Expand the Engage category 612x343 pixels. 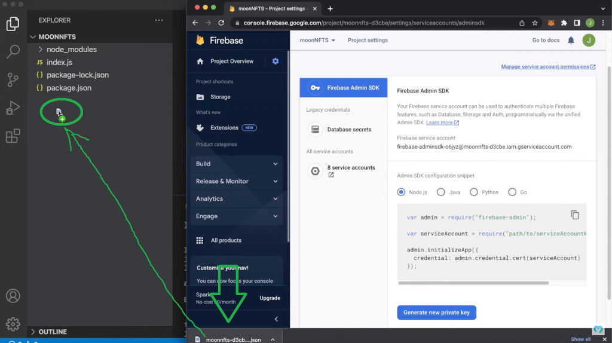237,216
